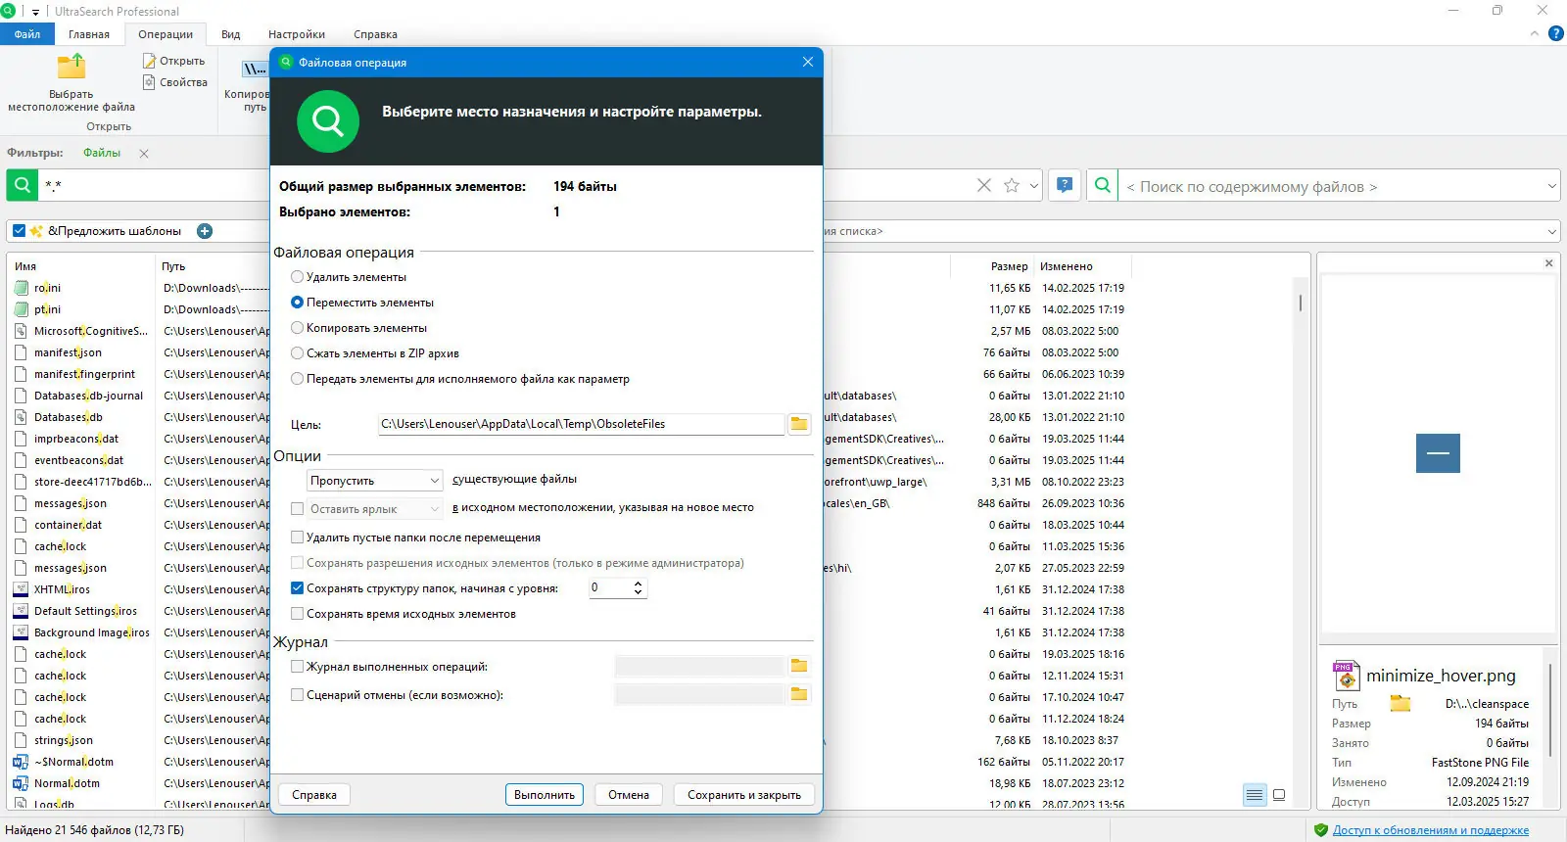Start search with the green magnifier button

click(23, 185)
